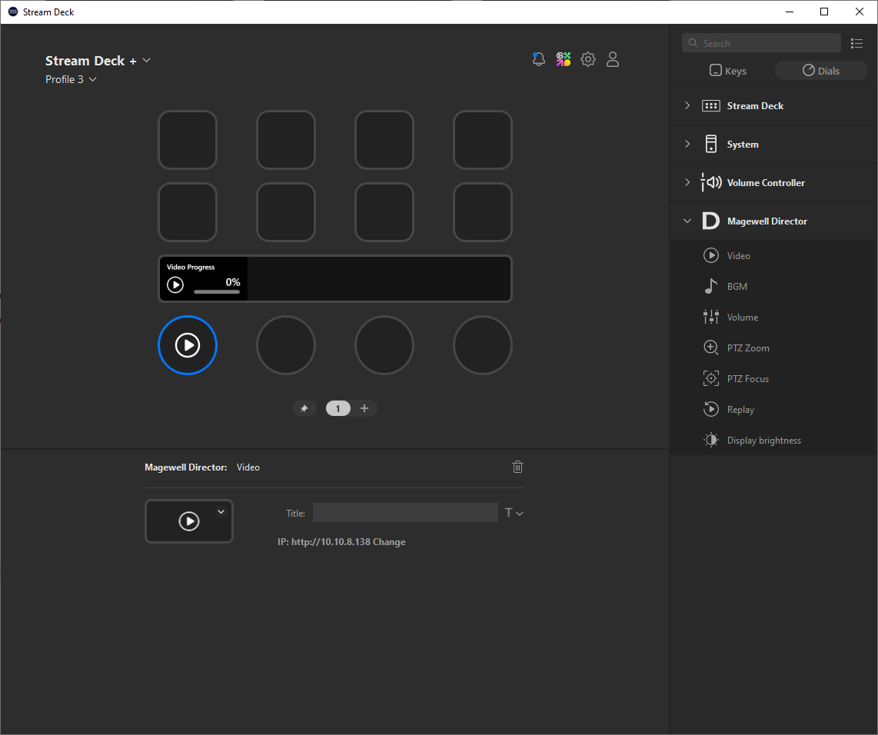Click the Video Progress label on the touch strip
Image resolution: width=878 pixels, height=735 pixels.
tap(191, 267)
